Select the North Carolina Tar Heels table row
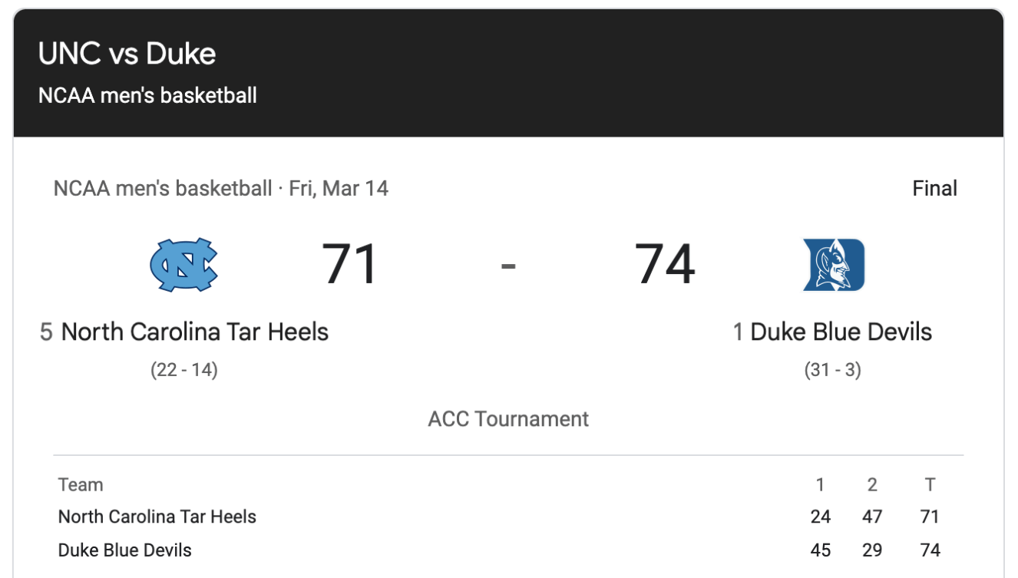Image resolution: width=1018 pixels, height=578 pixels. pyautogui.click(x=508, y=517)
